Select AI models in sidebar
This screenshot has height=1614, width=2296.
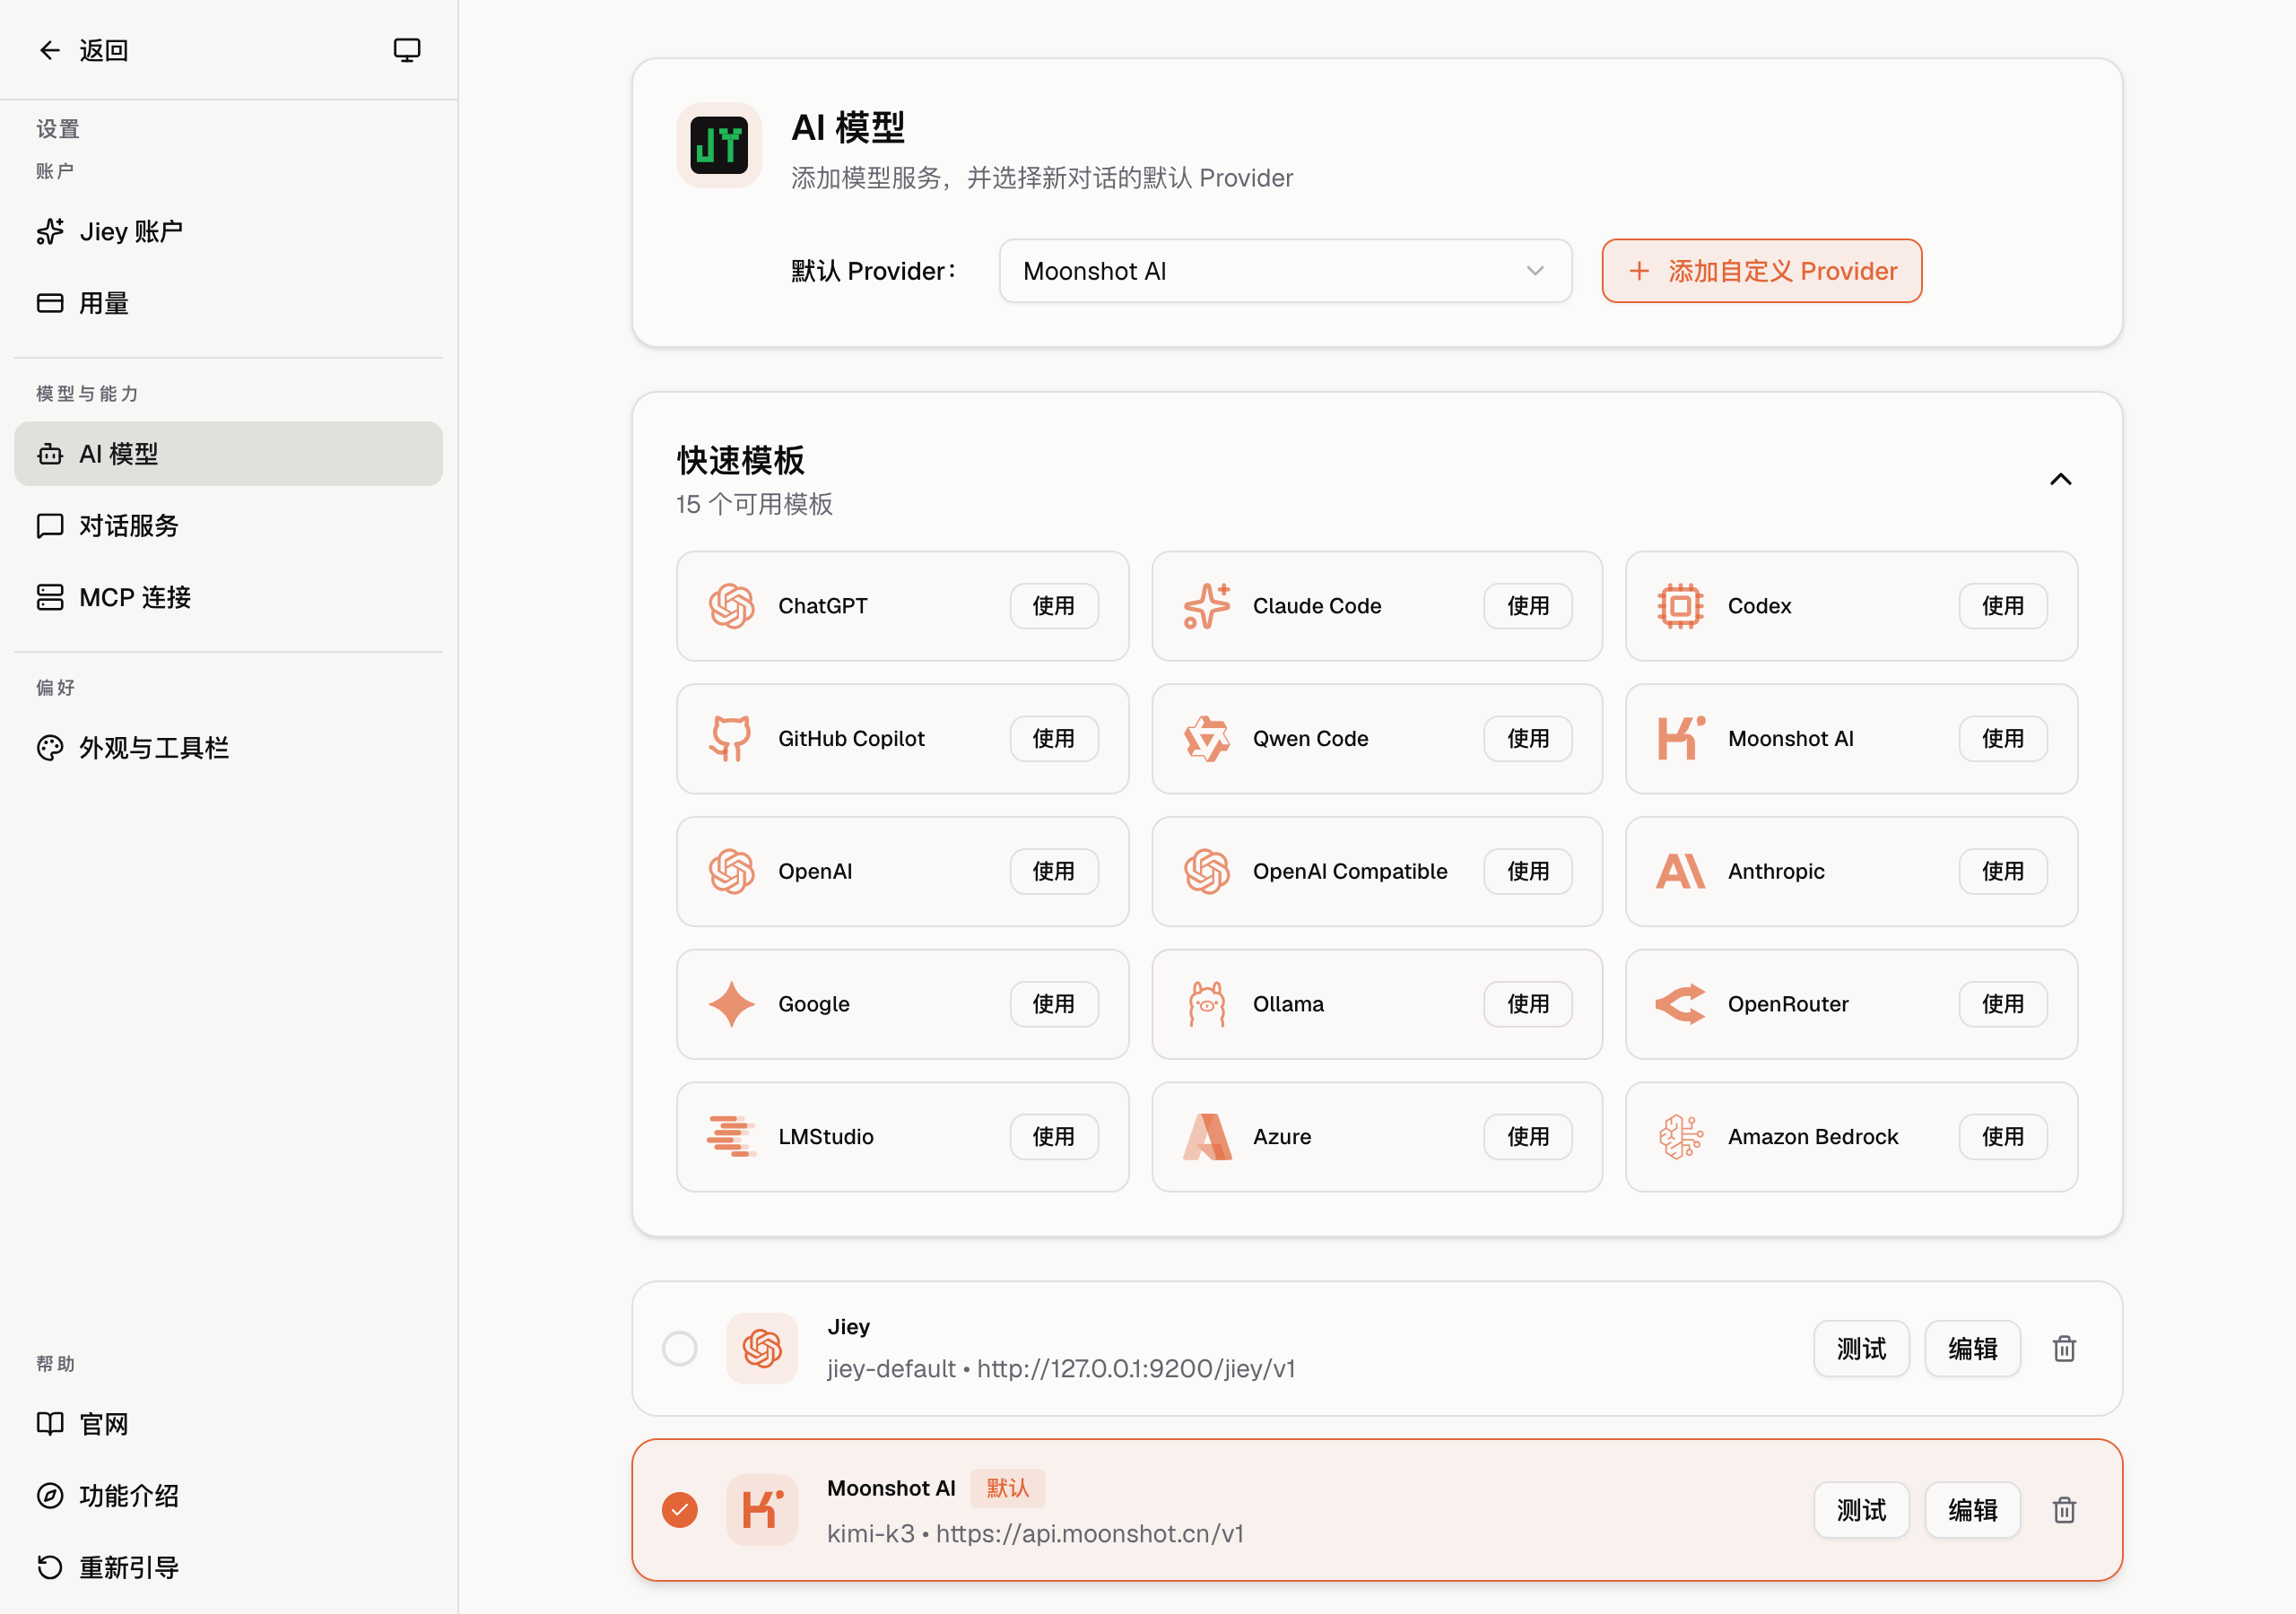coord(228,454)
